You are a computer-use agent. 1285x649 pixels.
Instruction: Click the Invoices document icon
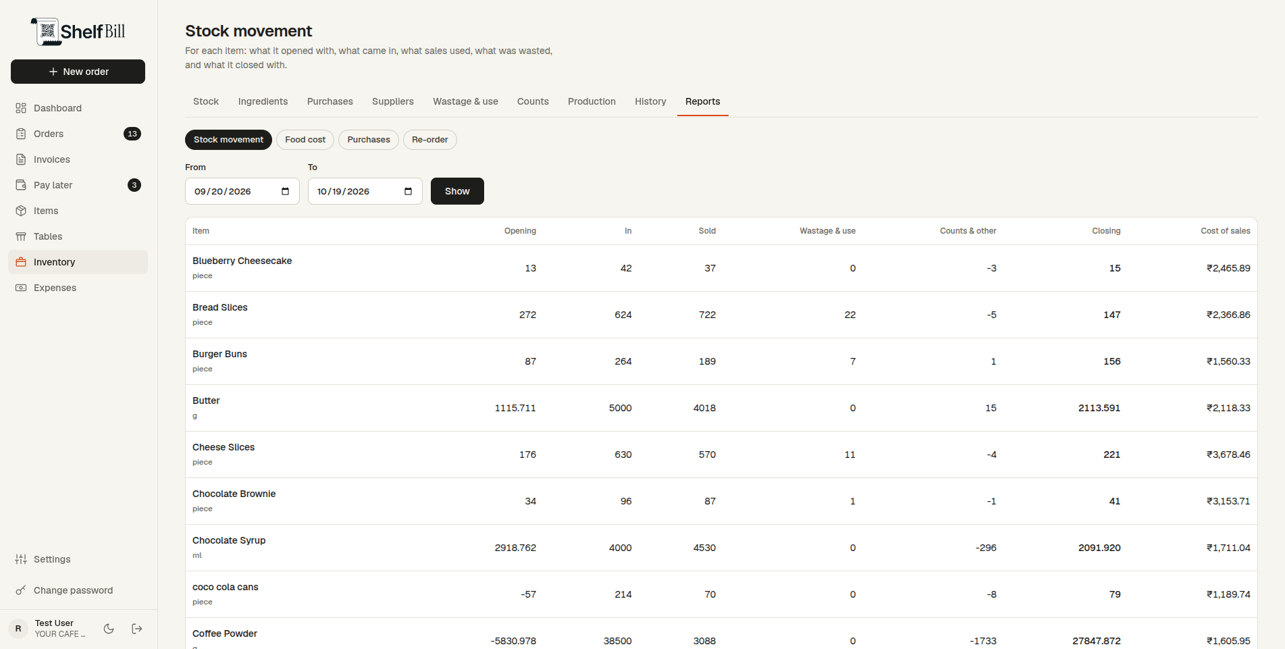coord(21,159)
